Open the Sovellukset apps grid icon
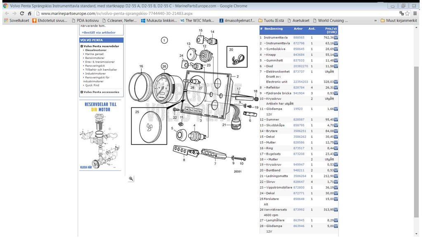Viewport: 422px width, 239px height. click(6, 21)
